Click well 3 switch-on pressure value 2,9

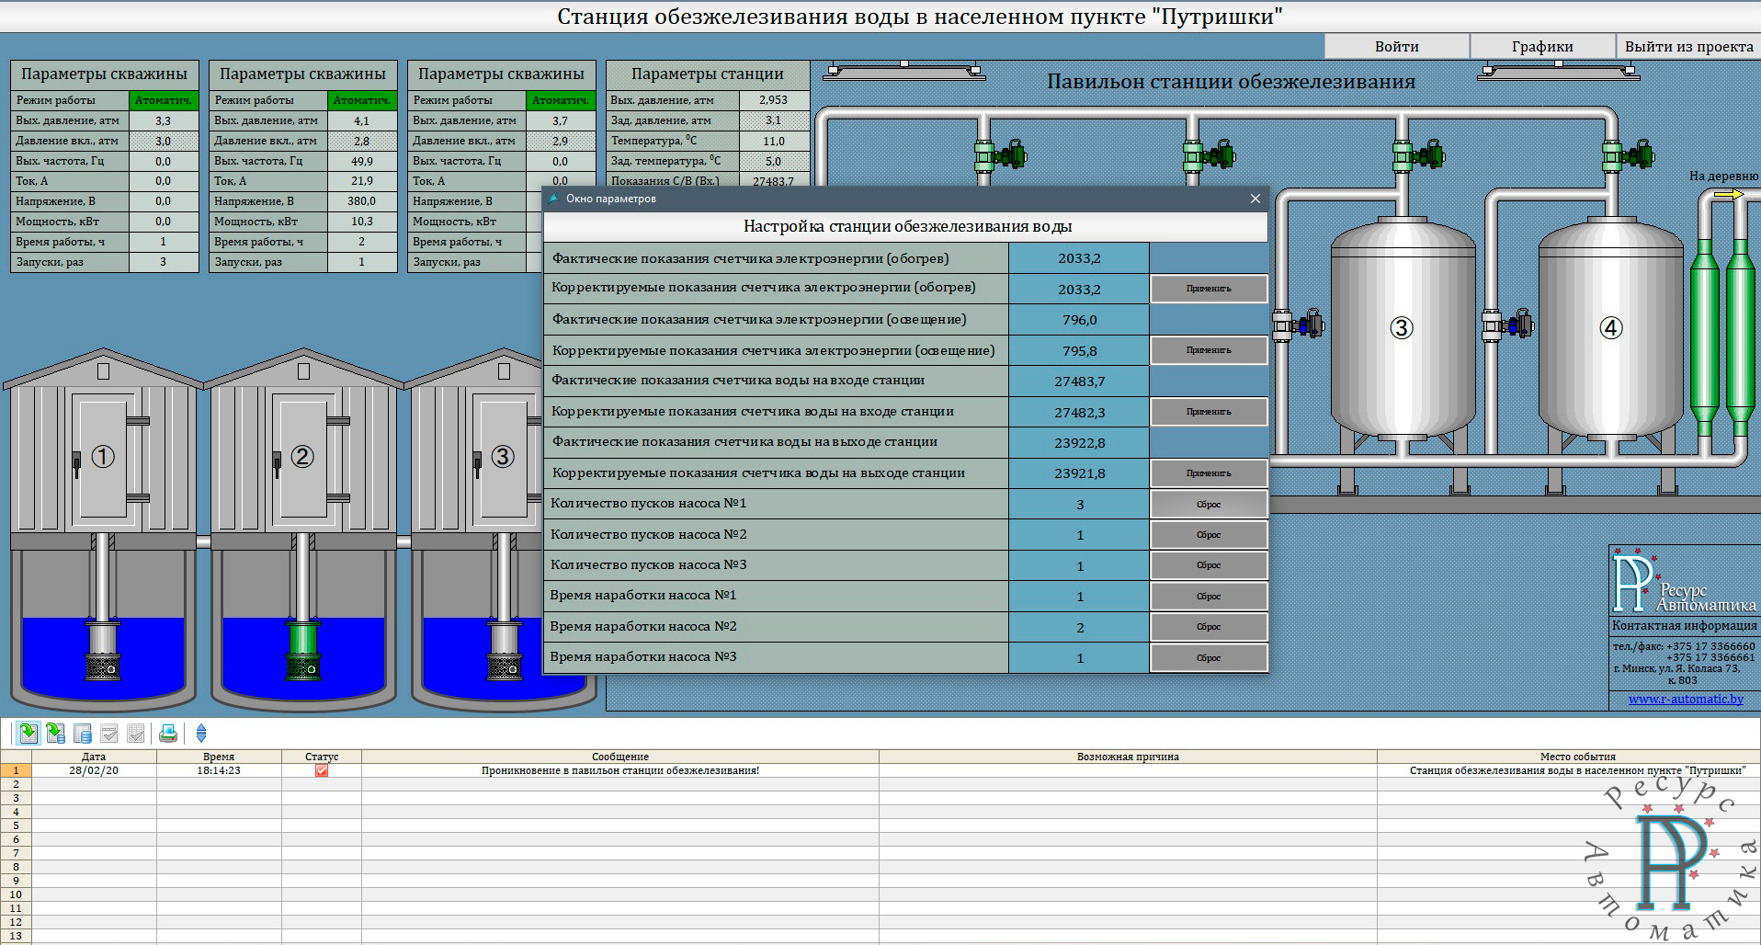561,141
